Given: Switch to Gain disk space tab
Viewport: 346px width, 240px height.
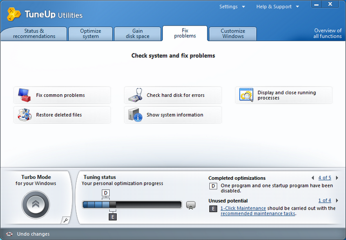Looking at the screenshot, I should click(137, 34).
